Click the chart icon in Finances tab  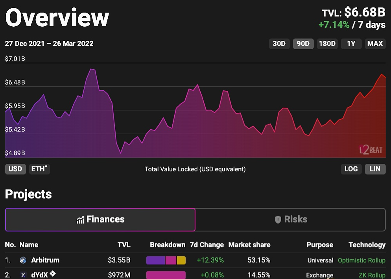coord(80,220)
